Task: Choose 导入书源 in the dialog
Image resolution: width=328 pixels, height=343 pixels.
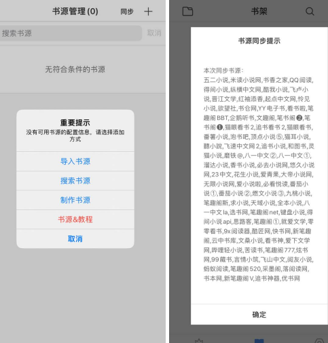Action: 75,161
